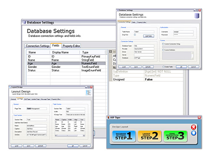Click the Password input field
The height and width of the screenshot is (157, 210).
[x=183, y=35]
